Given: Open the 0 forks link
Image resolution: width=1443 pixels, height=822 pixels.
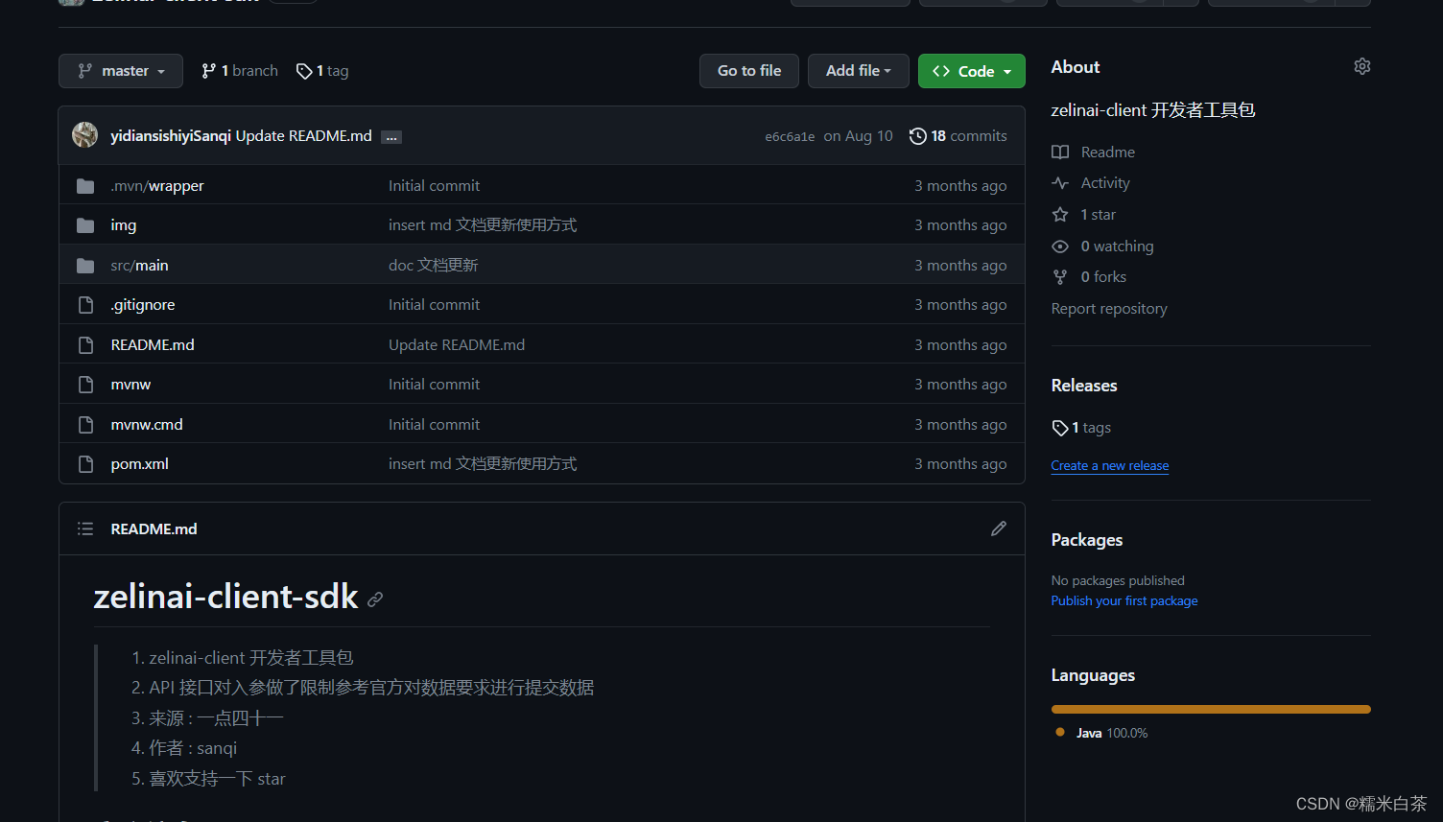Looking at the screenshot, I should click(x=1104, y=277).
